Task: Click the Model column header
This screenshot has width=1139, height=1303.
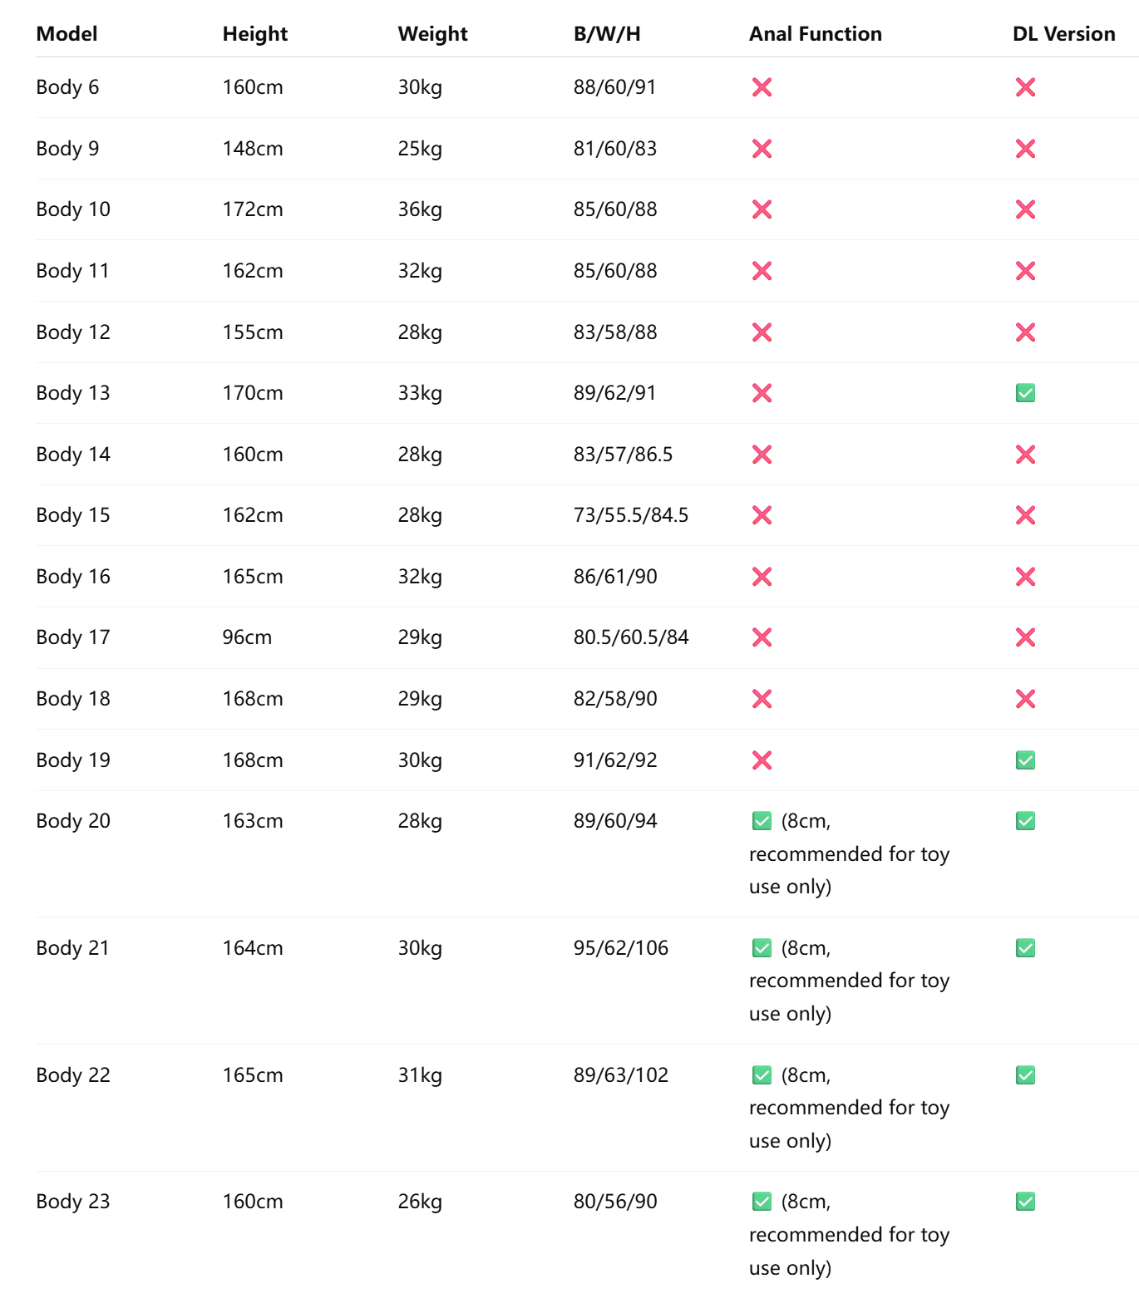Action: click(x=67, y=34)
